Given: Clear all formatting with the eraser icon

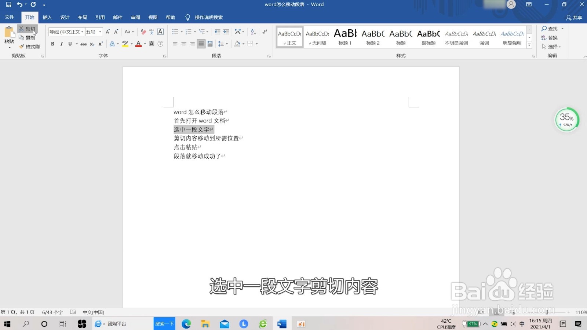Looking at the screenshot, I should click(143, 32).
